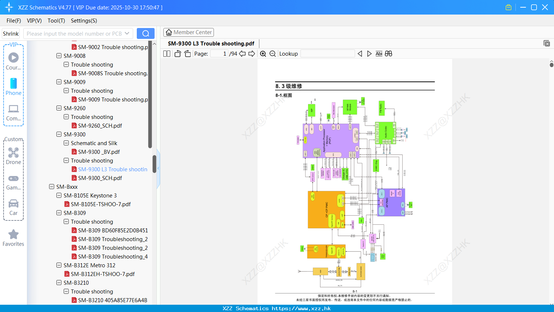Rotate page clockwise
Viewport: 554px width, 312px height.
[188, 53]
